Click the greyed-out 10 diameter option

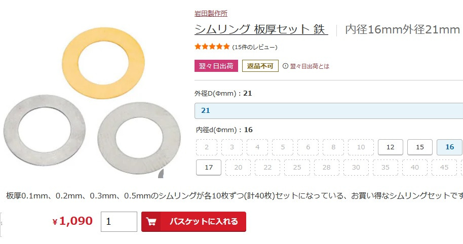coord(361,147)
